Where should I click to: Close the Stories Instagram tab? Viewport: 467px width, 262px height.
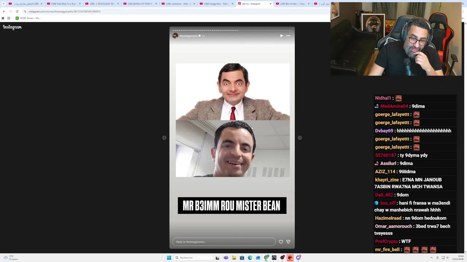(x=270, y=4)
